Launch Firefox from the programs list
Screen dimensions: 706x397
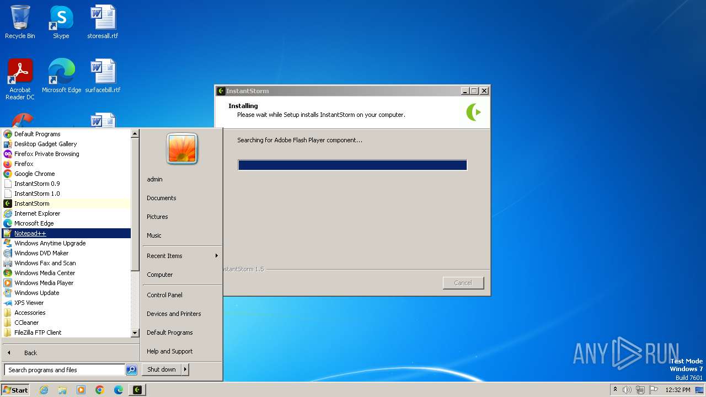[66, 164]
